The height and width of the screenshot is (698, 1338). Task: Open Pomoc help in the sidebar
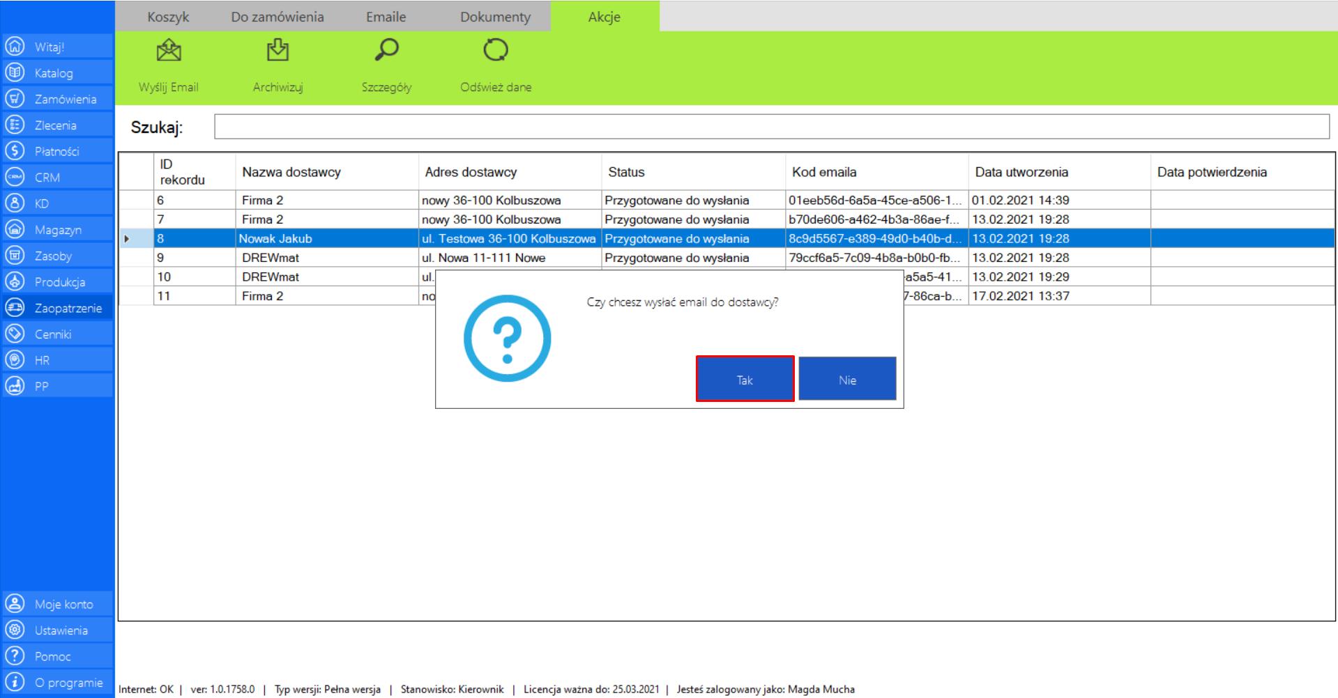56,656
